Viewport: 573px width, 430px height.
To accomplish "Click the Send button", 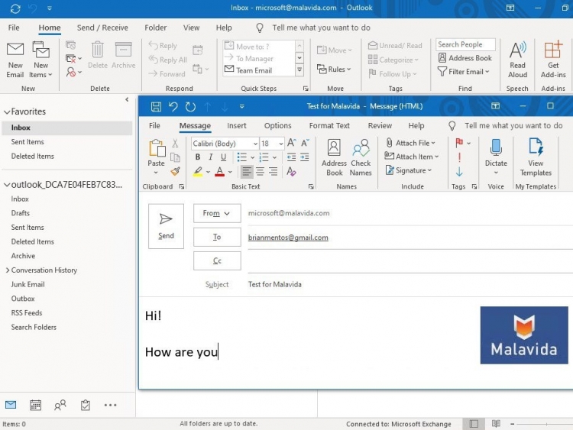I will tap(166, 226).
